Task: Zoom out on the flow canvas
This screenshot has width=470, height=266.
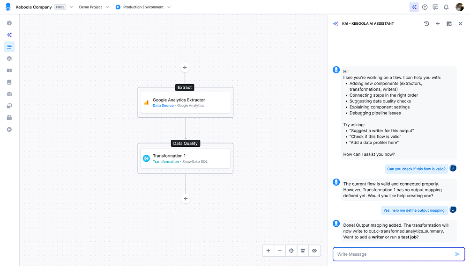Action: pos(280,251)
